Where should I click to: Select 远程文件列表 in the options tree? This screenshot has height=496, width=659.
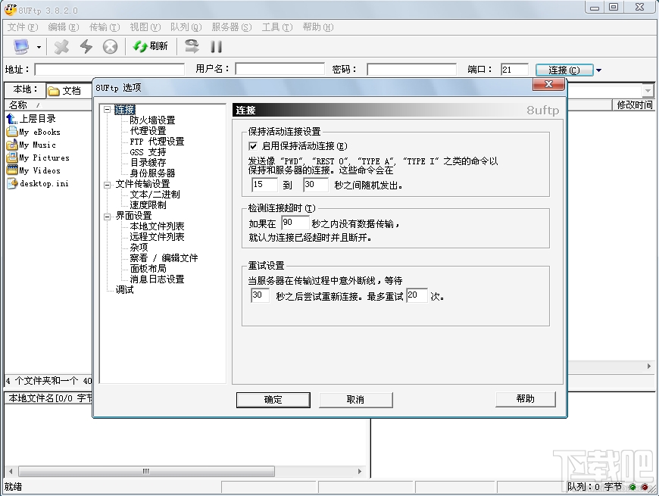tap(157, 237)
